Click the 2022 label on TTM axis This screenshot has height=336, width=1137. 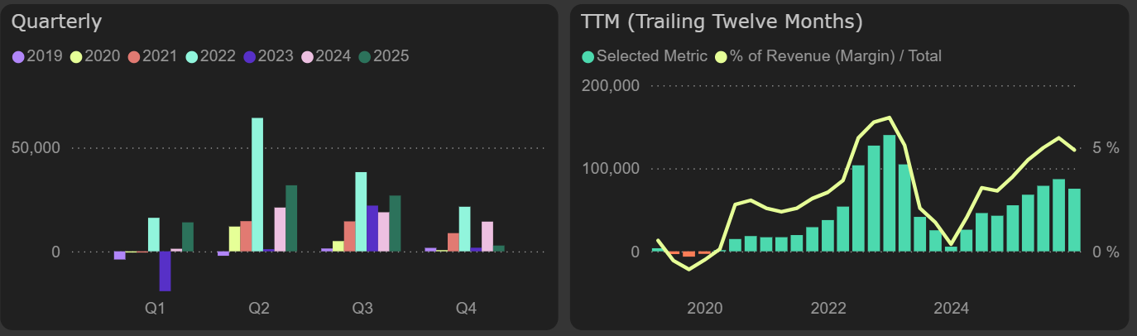pyautogui.click(x=828, y=309)
